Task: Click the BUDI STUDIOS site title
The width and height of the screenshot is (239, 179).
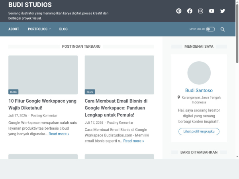Action: (30, 5)
